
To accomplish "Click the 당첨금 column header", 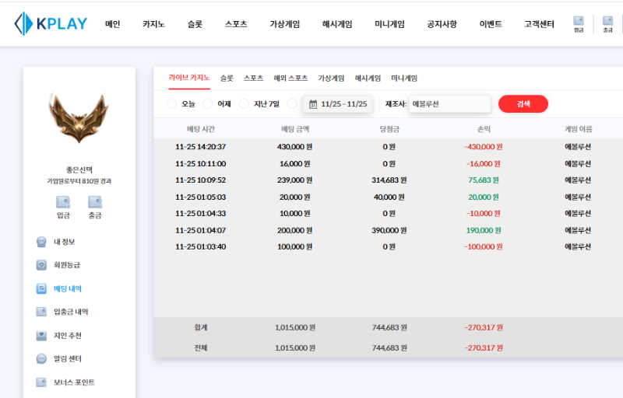I will point(389,129).
